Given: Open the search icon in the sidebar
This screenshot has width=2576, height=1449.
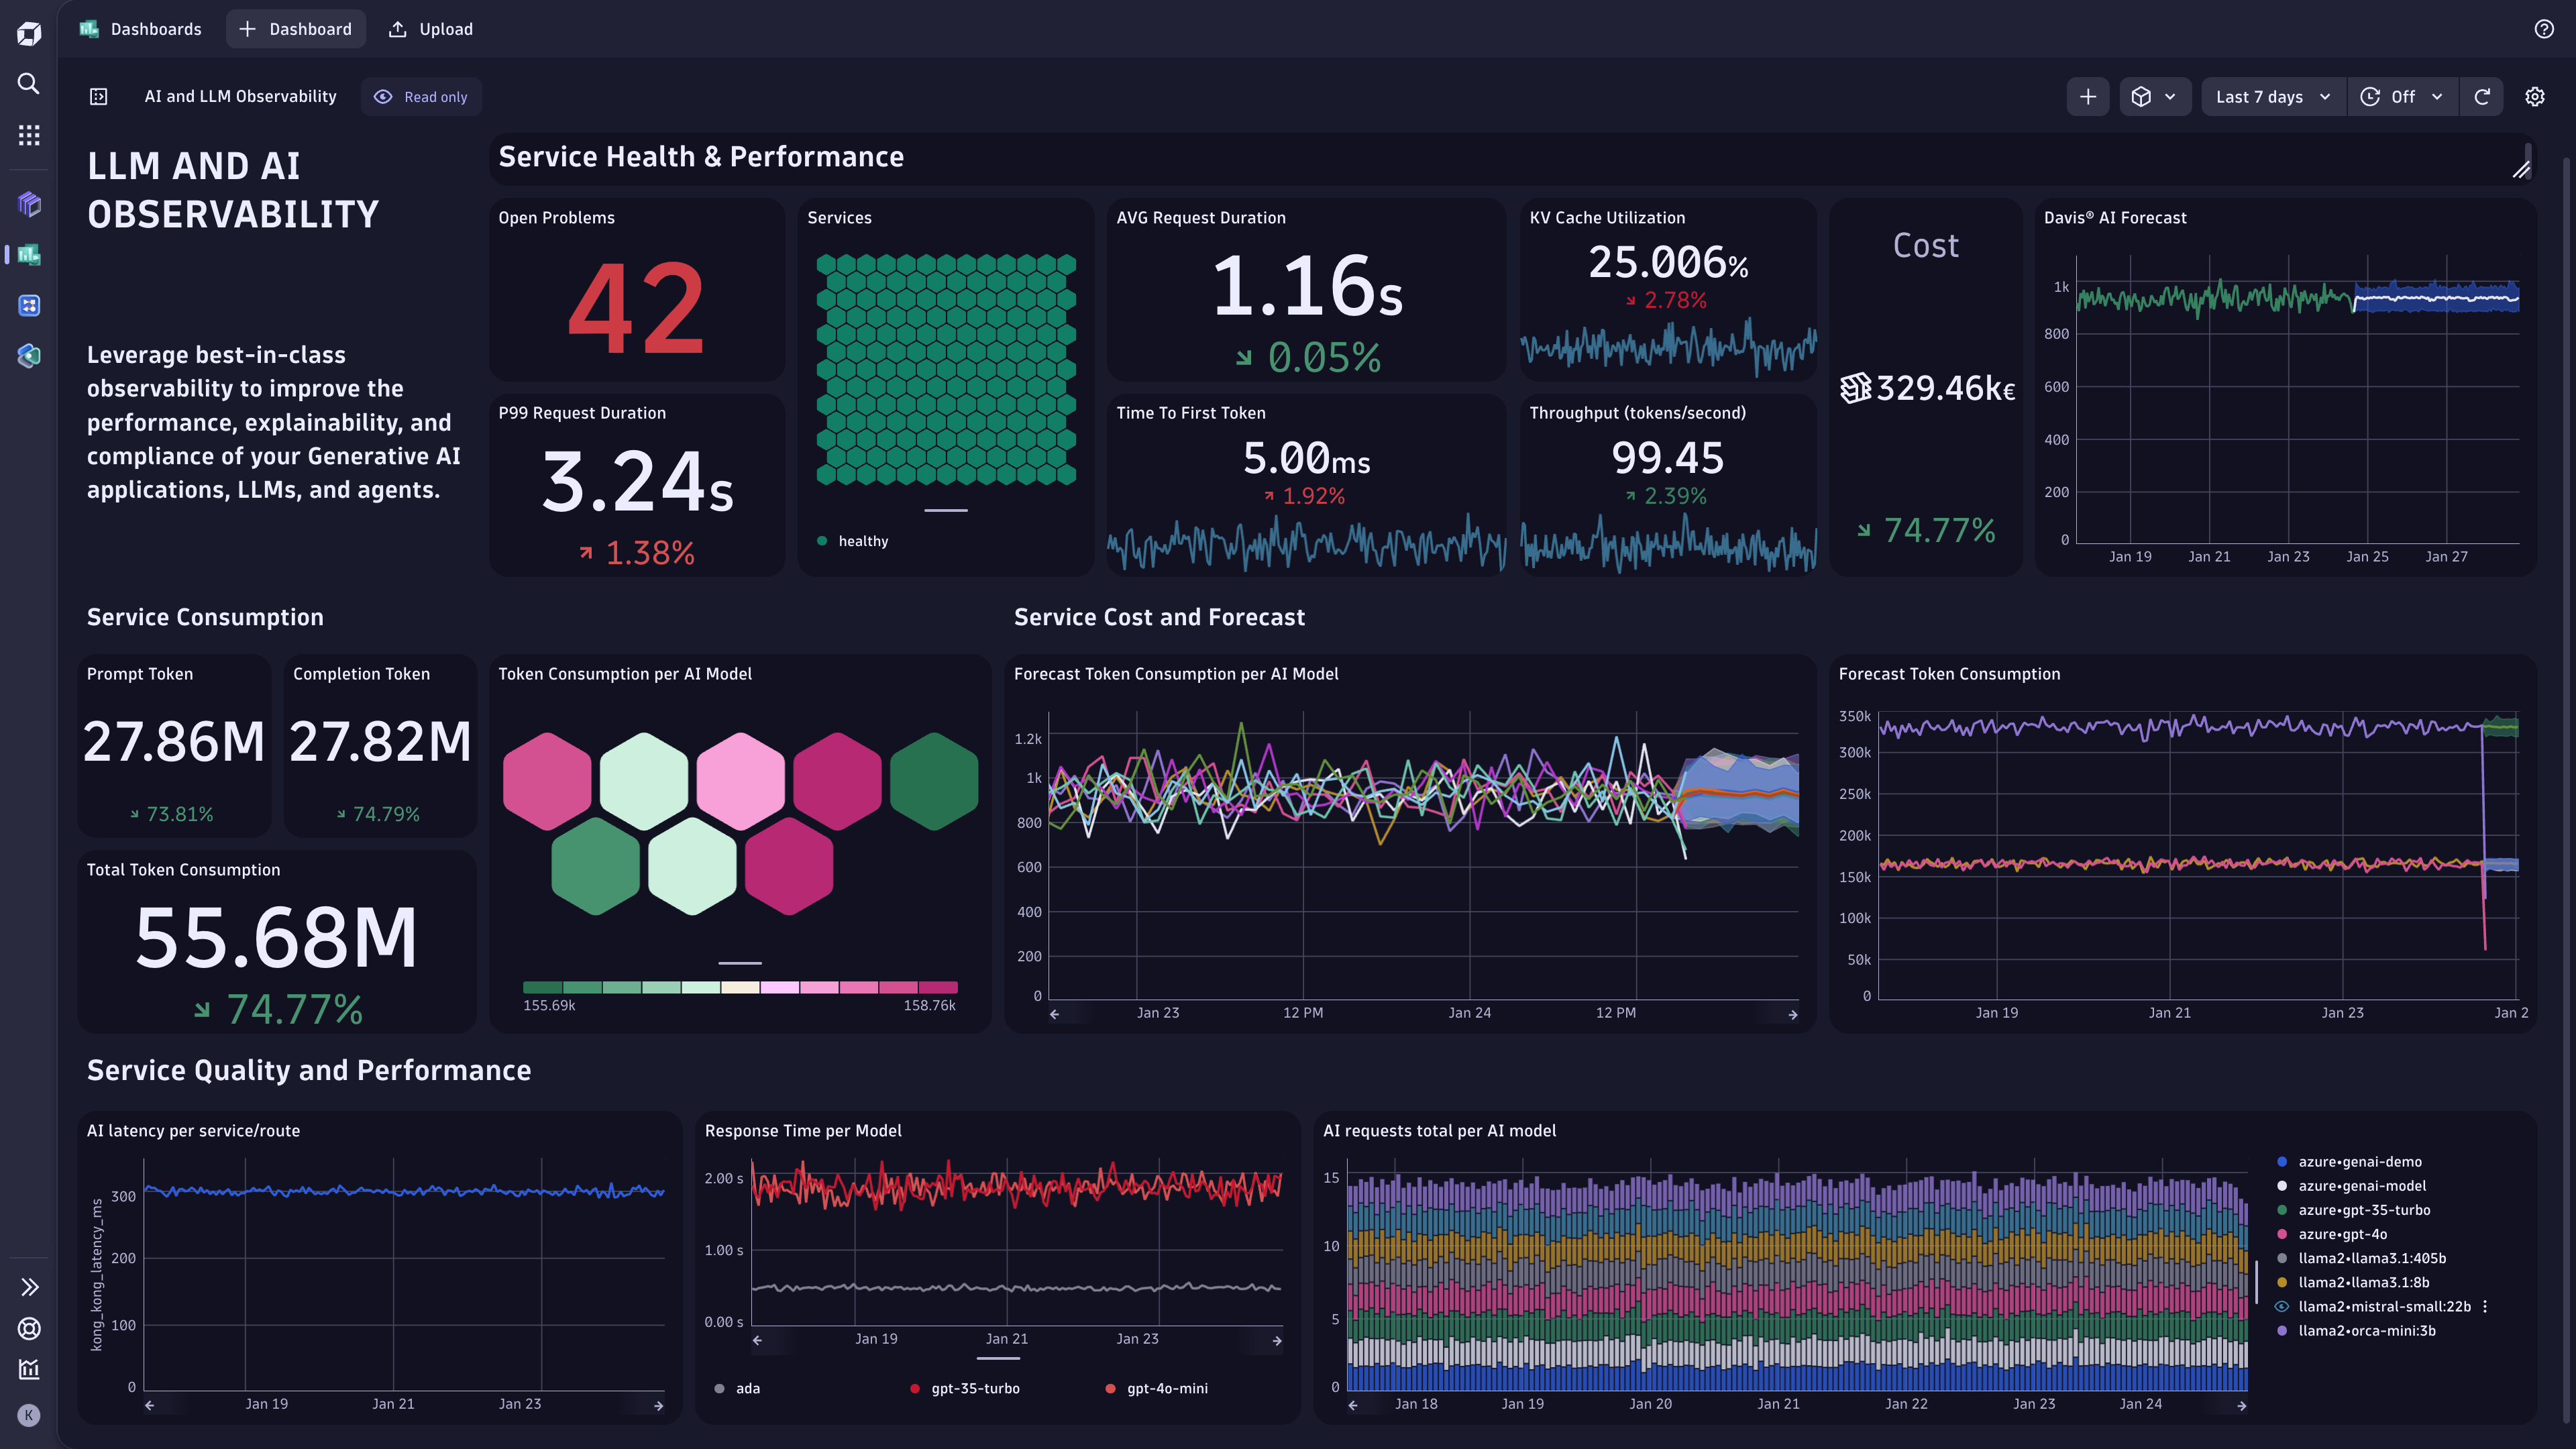Looking at the screenshot, I should [29, 84].
